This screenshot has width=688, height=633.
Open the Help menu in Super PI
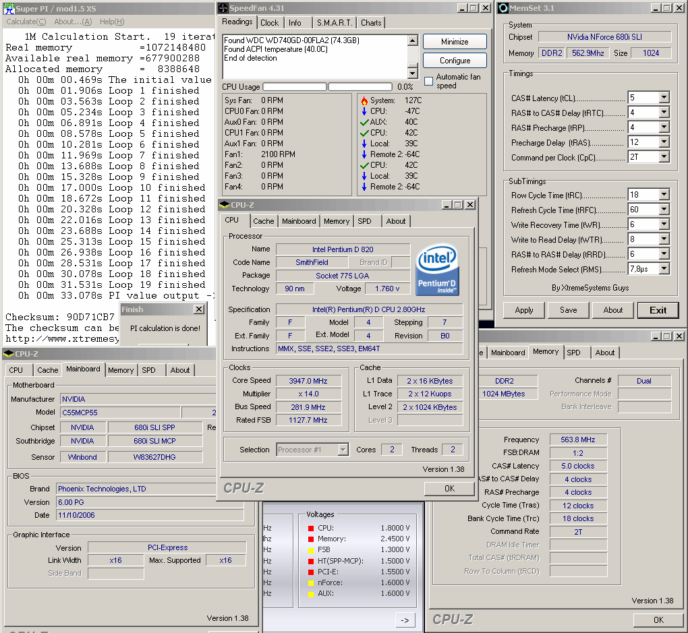112,22
